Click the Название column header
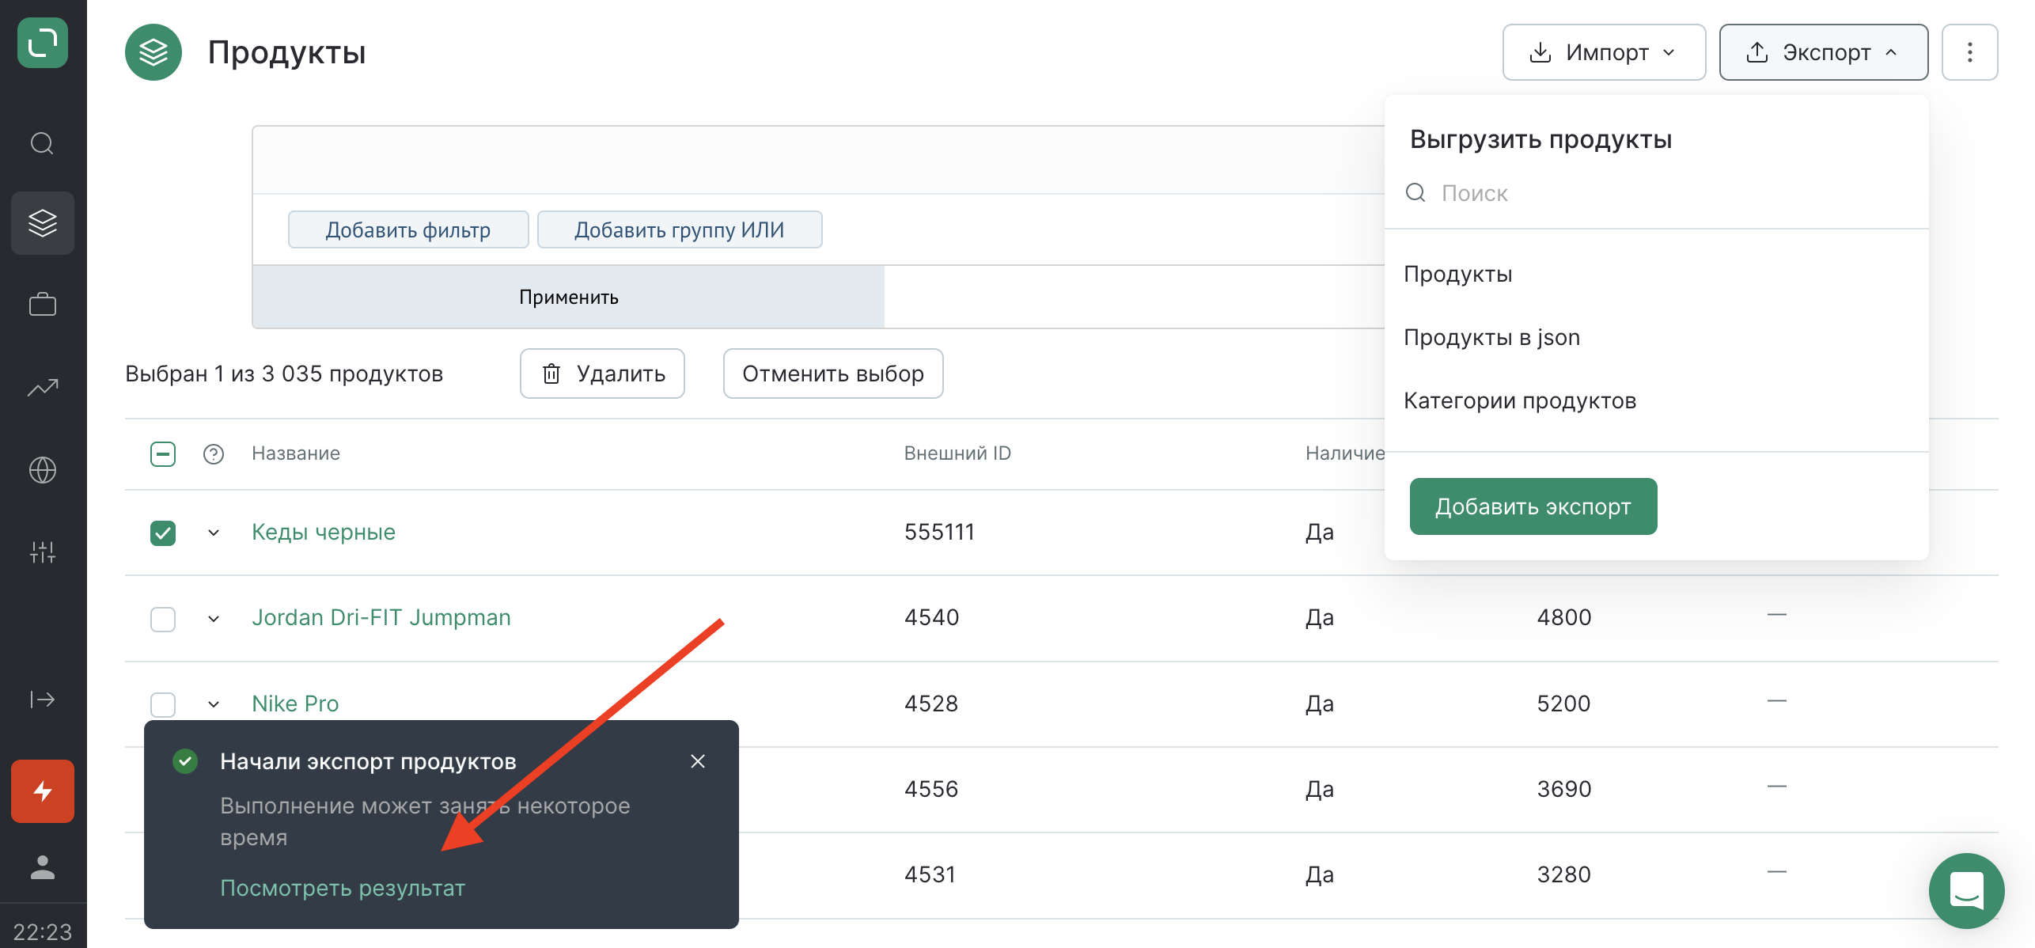This screenshot has height=948, width=2035. point(296,453)
